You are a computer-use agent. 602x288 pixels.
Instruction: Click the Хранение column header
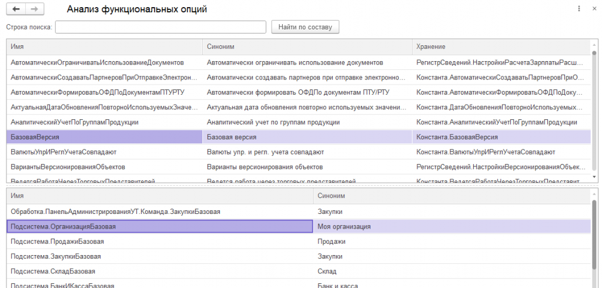[500, 46]
